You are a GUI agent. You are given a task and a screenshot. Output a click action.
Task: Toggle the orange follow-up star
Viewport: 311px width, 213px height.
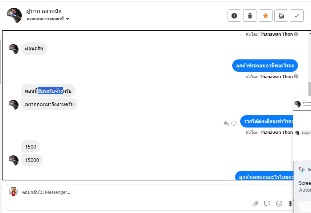pos(265,16)
